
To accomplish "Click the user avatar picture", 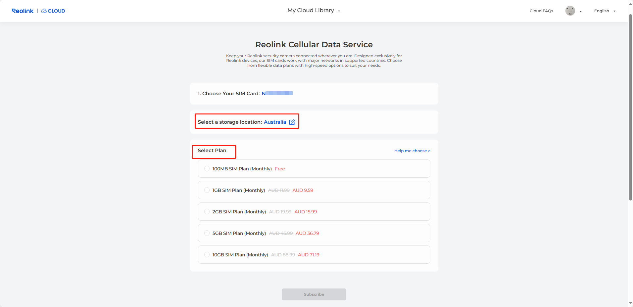I will tap(570, 11).
